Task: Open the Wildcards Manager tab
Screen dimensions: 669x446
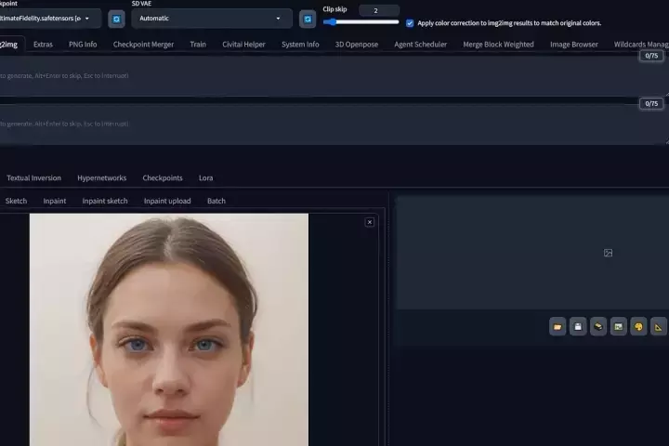Action: pos(641,45)
